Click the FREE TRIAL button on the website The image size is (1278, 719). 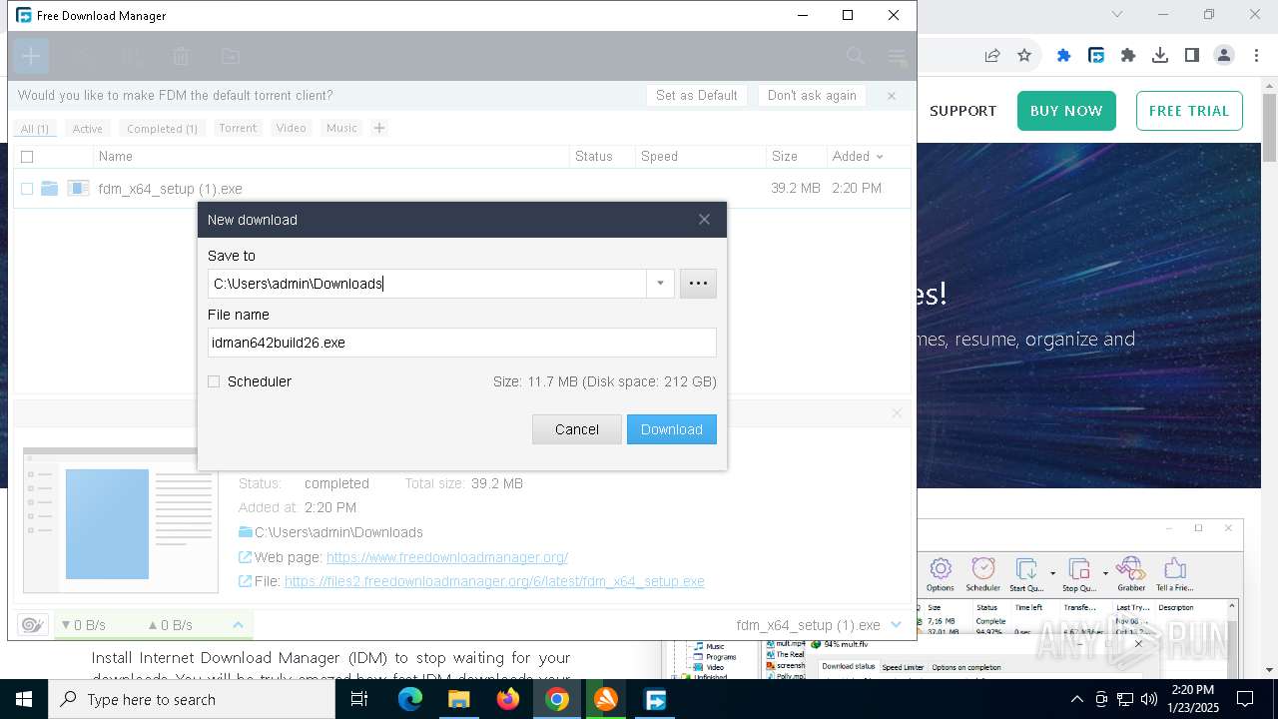1189,111
